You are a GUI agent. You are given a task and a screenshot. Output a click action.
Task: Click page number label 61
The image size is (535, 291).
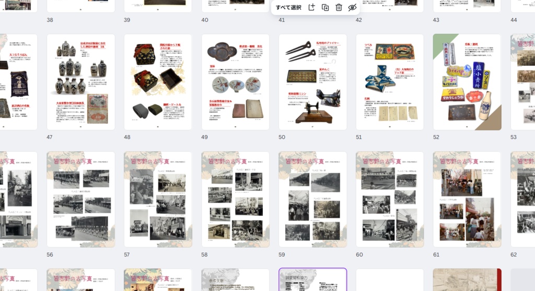[x=436, y=254]
